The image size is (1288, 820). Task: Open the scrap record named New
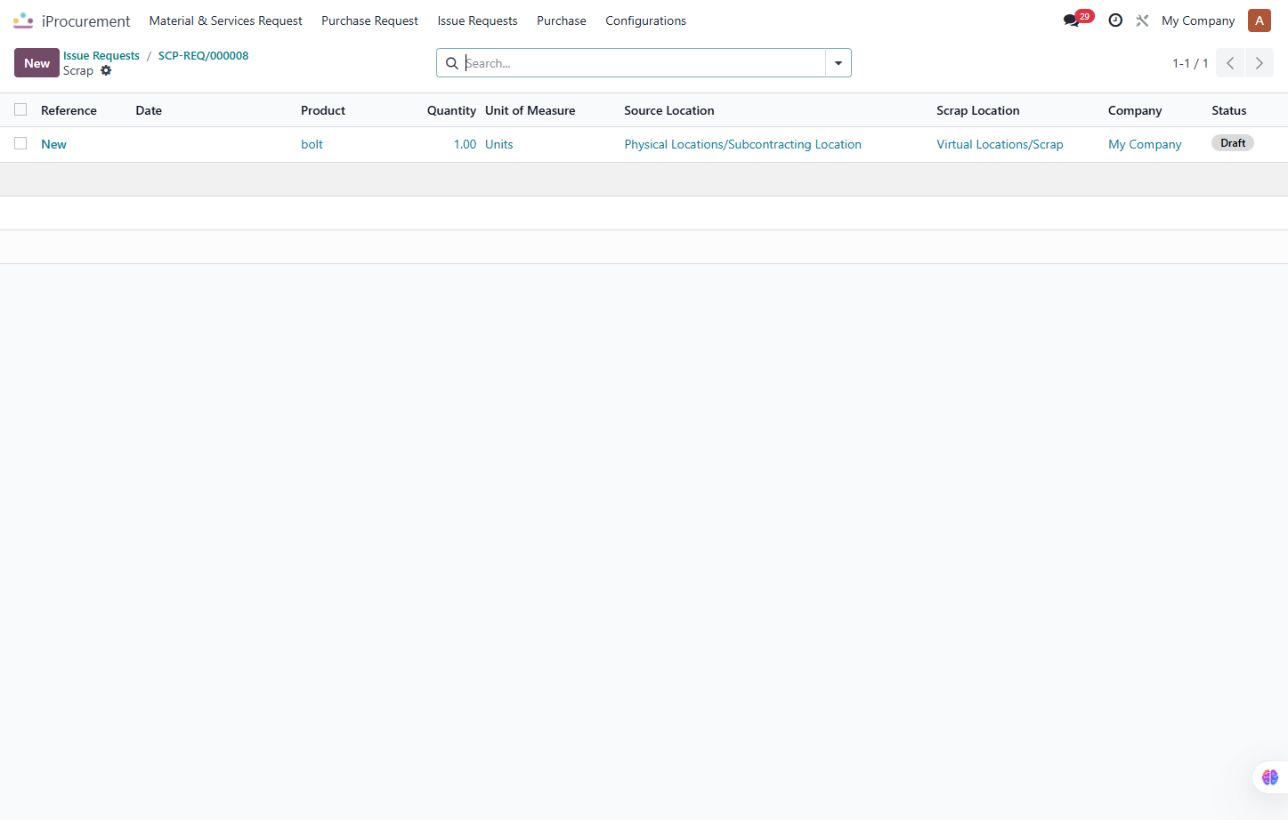(x=53, y=144)
